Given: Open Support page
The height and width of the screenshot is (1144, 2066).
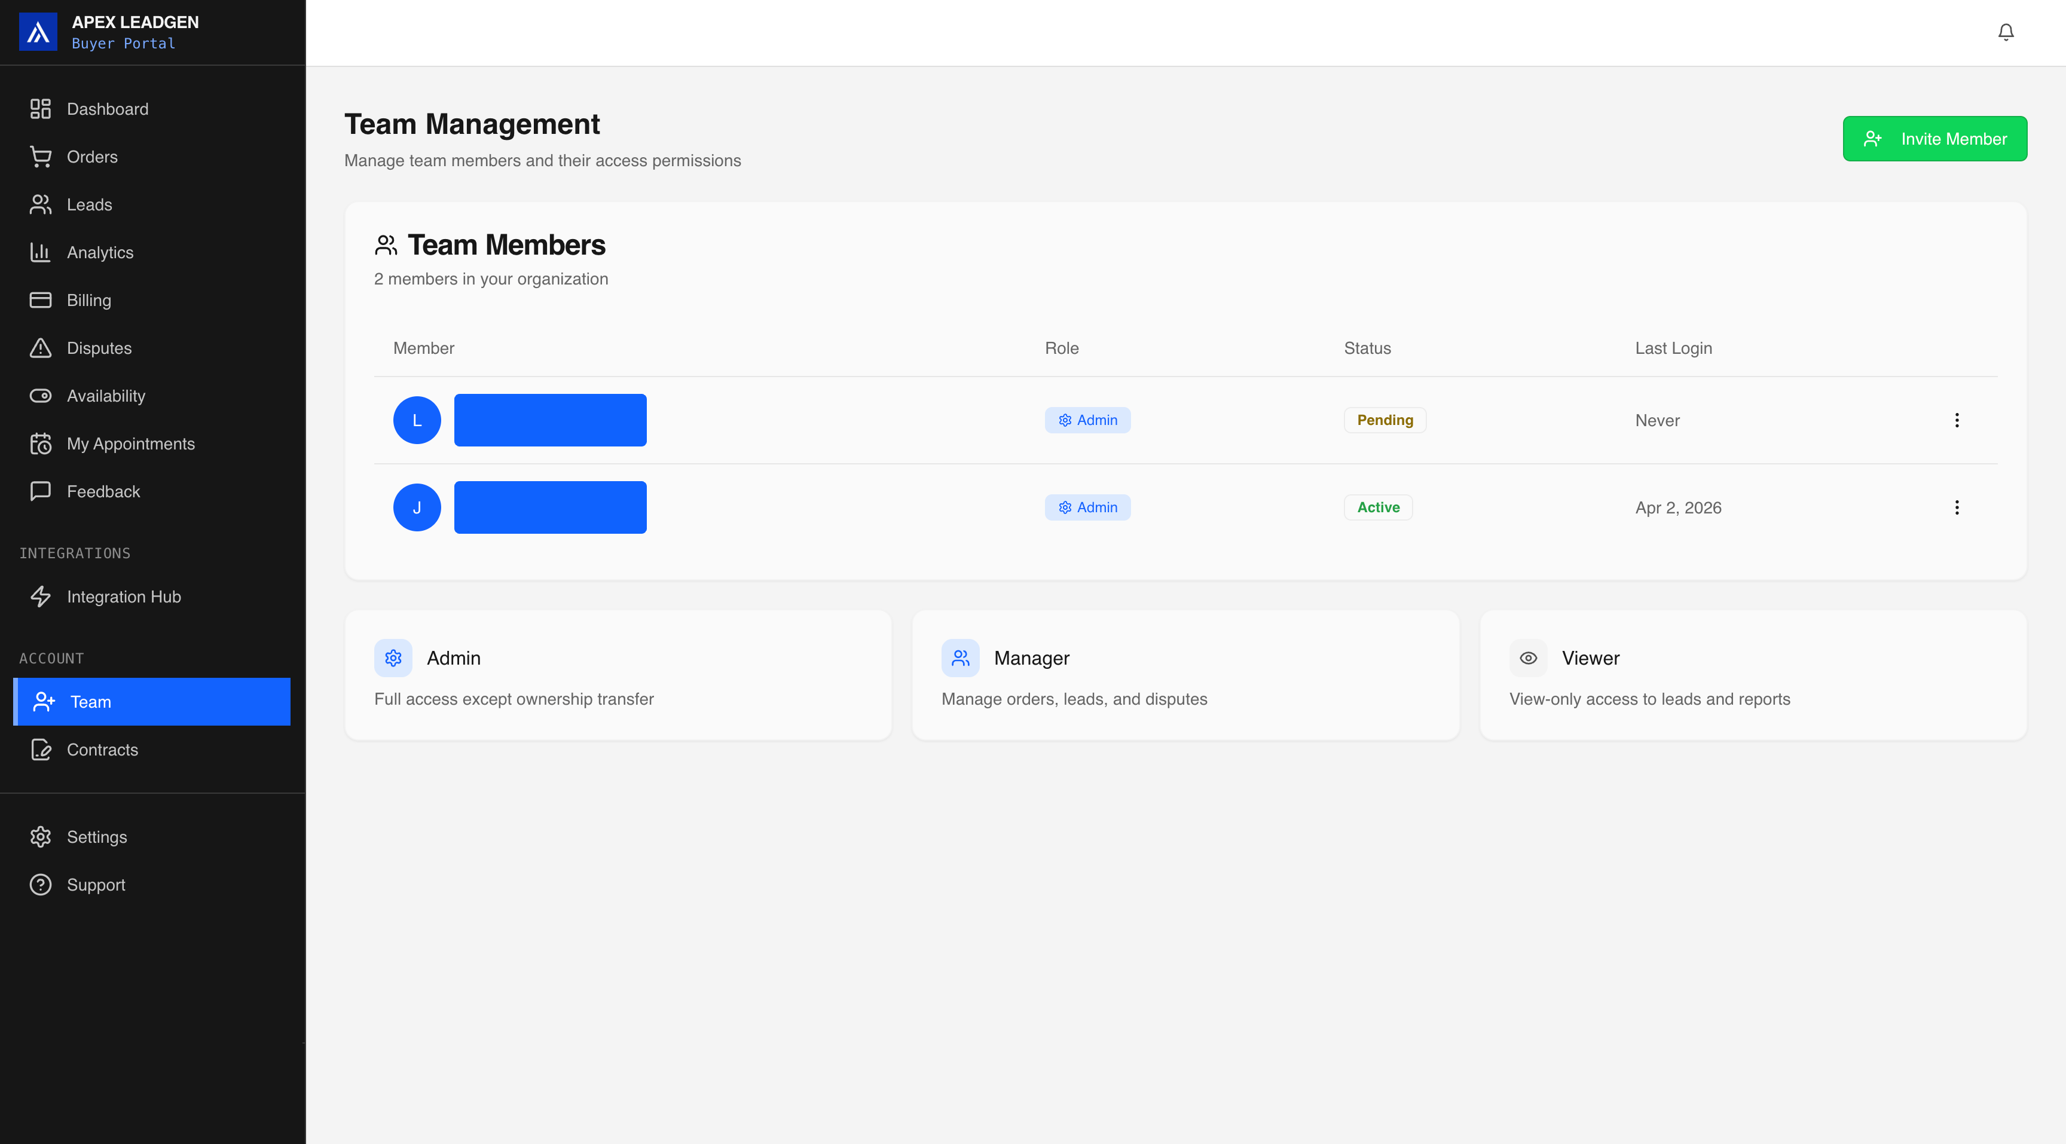Looking at the screenshot, I should point(152,884).
